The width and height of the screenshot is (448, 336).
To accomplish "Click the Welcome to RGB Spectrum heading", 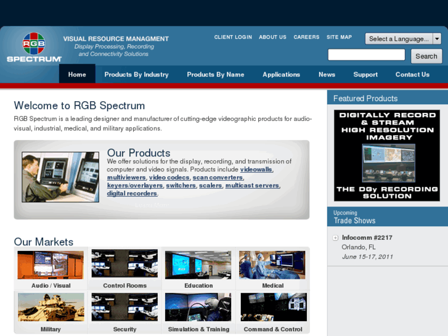I will pos(79,105).
